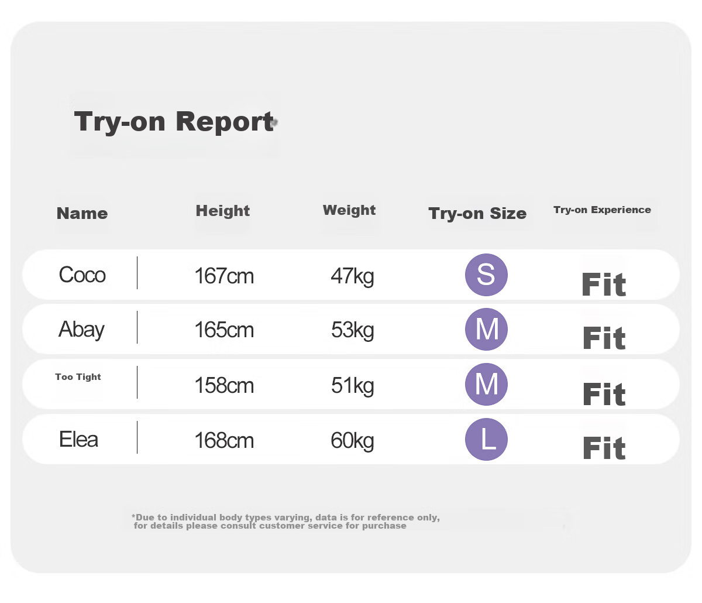Click the 158cm height value
Screen dimensions: 702x603
[224, 386]
